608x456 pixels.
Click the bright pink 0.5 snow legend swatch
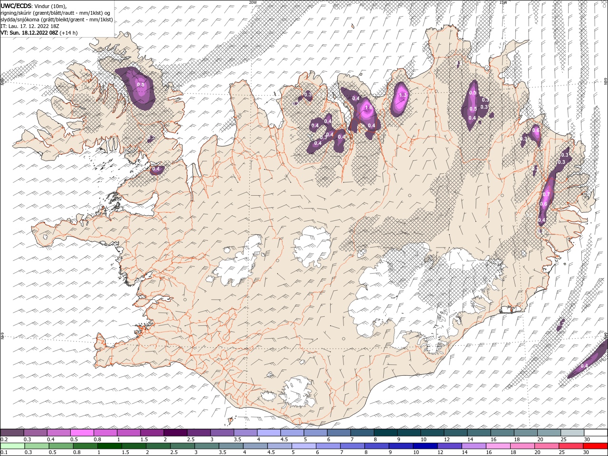coord(82,433)
